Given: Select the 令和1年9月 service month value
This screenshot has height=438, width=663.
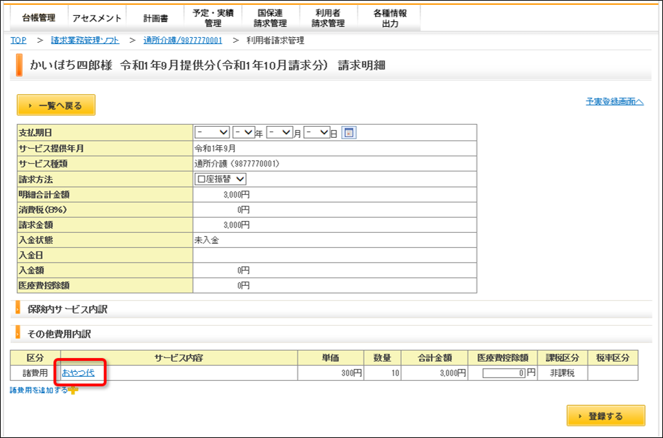Looking at the screenshot, I should tap(215, 148).
